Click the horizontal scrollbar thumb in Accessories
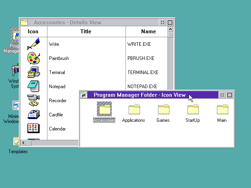The image size is (251, 188). pos(29,143)
